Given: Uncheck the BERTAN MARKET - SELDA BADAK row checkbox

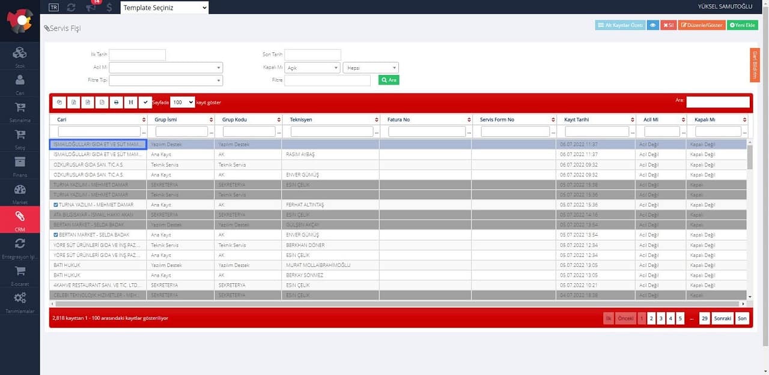Looking at the screenshot, I should [x=55, y=235].
